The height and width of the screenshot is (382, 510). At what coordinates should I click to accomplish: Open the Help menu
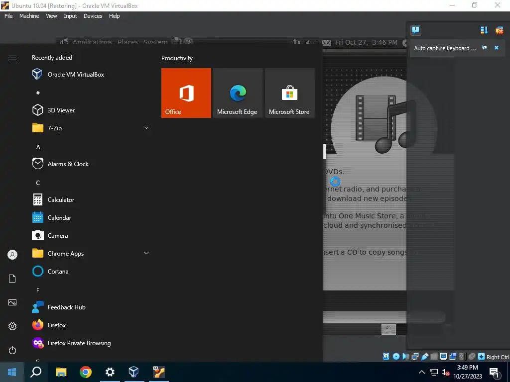pos(114,16)
